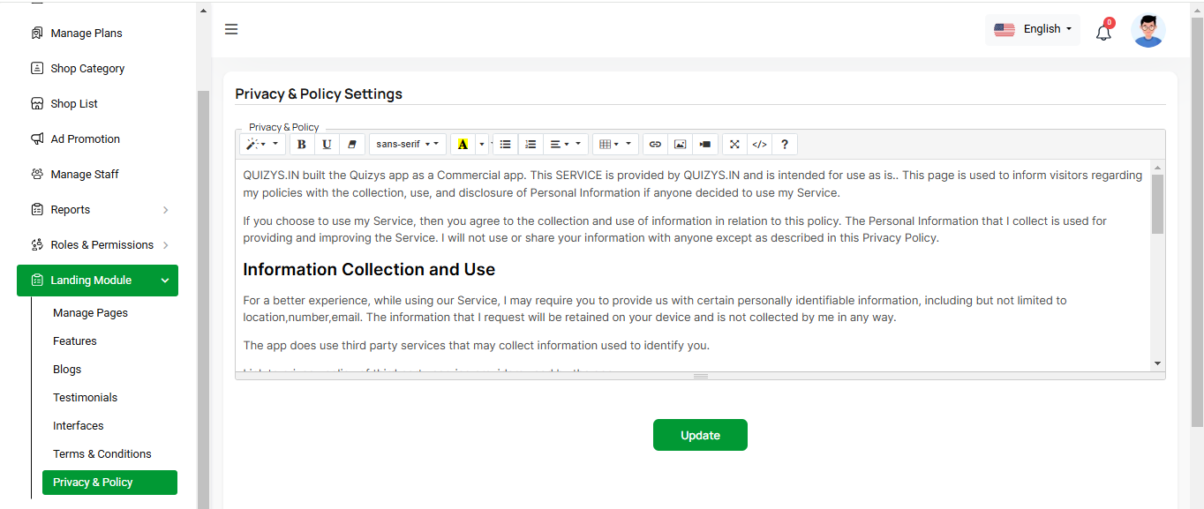Toggle the code view of the editor
1204x509 pixels.
click(x=759, y=144)
